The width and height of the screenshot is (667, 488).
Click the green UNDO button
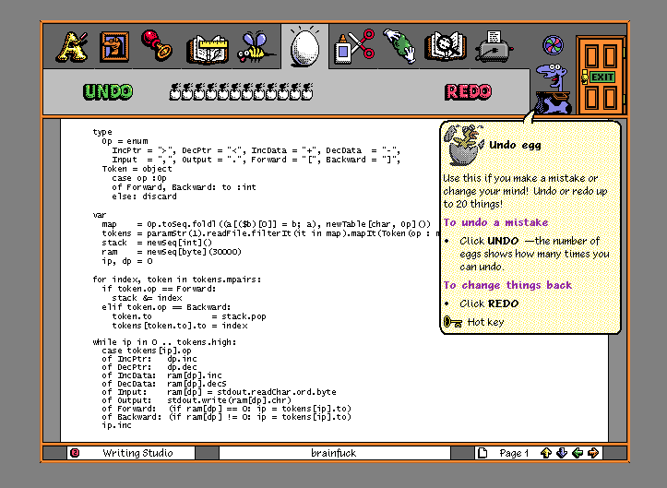(x=108, y=92)
